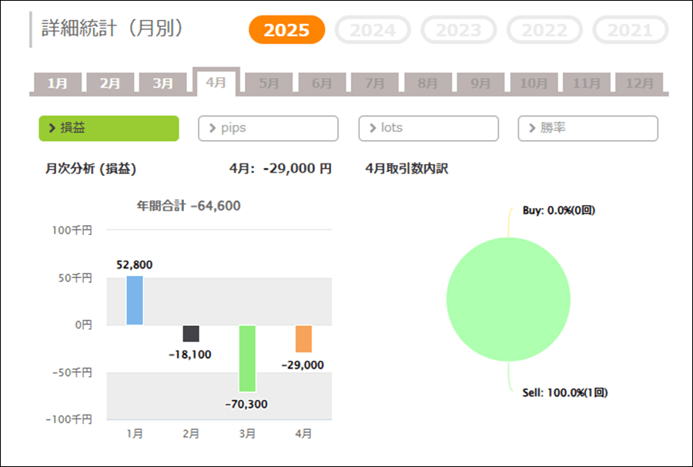Image resolution: width=693 pixels, height=467 pixels.
Task: Click the 年間合計 -64,600 chart title
Action: coord(189,206)
